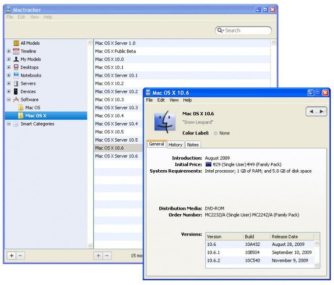The width and height of the screenshot is (334, 285).
Task: Expand the My Models tree node
Action: pyautogui.click(x=8, y=59)
